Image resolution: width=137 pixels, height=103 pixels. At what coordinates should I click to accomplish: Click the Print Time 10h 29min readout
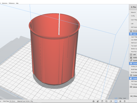pos(9,101)
